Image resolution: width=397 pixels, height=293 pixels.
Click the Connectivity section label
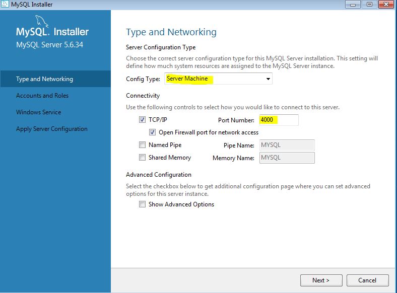143,96
